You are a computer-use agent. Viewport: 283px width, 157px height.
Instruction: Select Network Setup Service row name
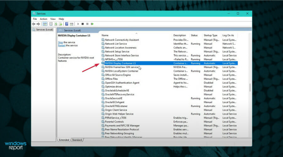[x=117, y=51]
